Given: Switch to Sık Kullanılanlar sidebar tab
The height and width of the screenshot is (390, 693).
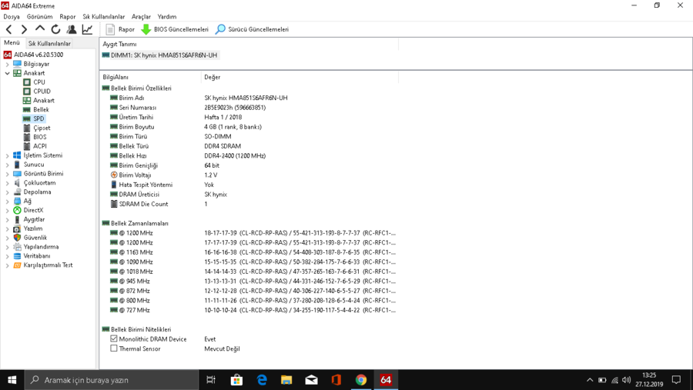Looking at the screenshot, I should point(49,43).
